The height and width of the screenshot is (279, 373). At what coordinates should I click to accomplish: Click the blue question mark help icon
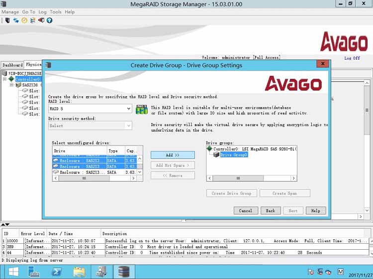(49, 20)
